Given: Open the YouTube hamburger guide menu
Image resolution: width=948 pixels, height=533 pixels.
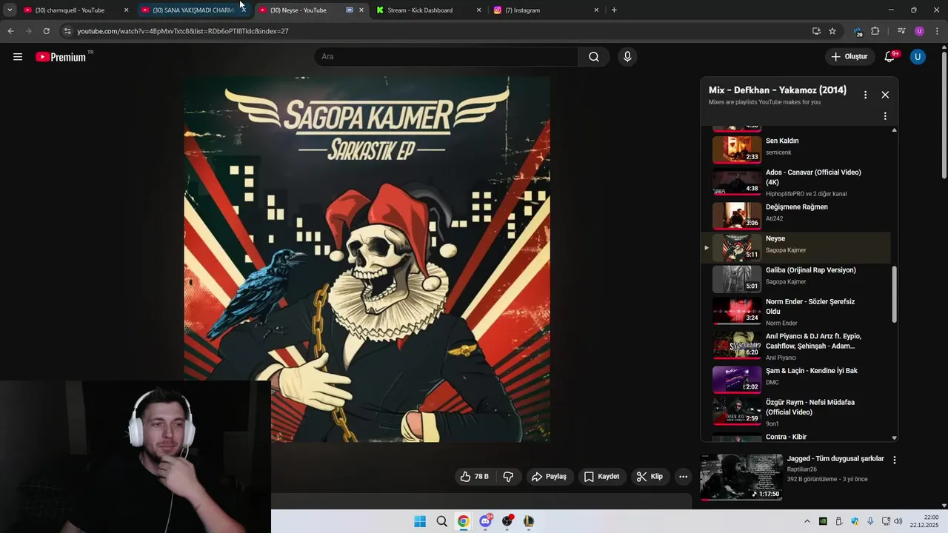Looking at the screenshot, I should 18,56.
